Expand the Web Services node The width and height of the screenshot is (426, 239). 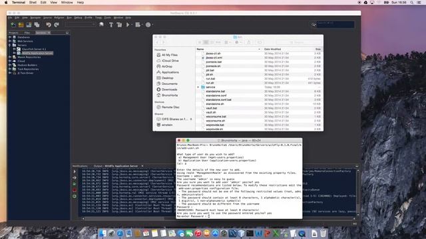(10, 41)
